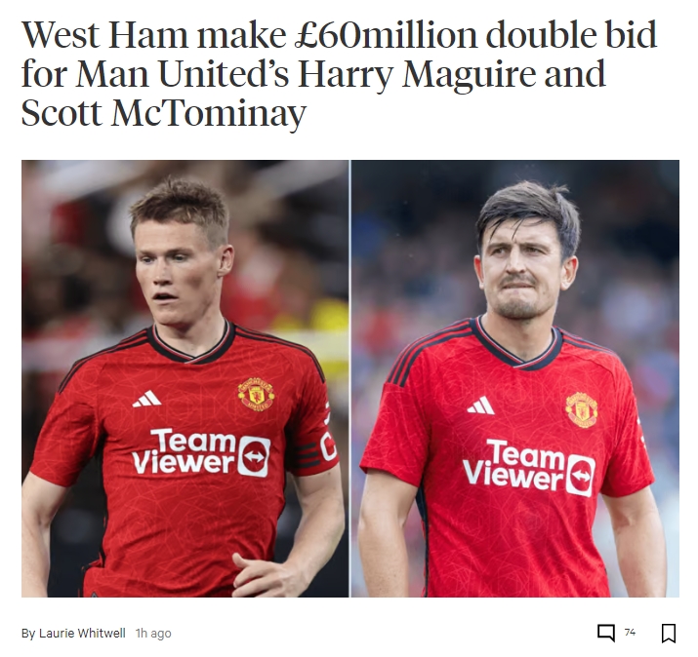Click the word 'Maguire' in the headline

[x=469, y=74]
